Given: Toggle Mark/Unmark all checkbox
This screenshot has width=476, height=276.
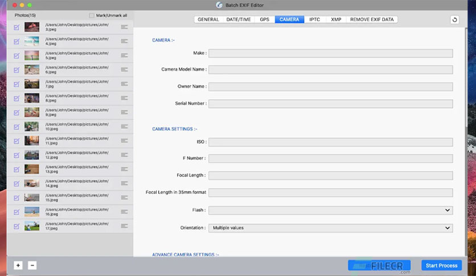Looking at the screenshot, I should (x=92, y=15).
